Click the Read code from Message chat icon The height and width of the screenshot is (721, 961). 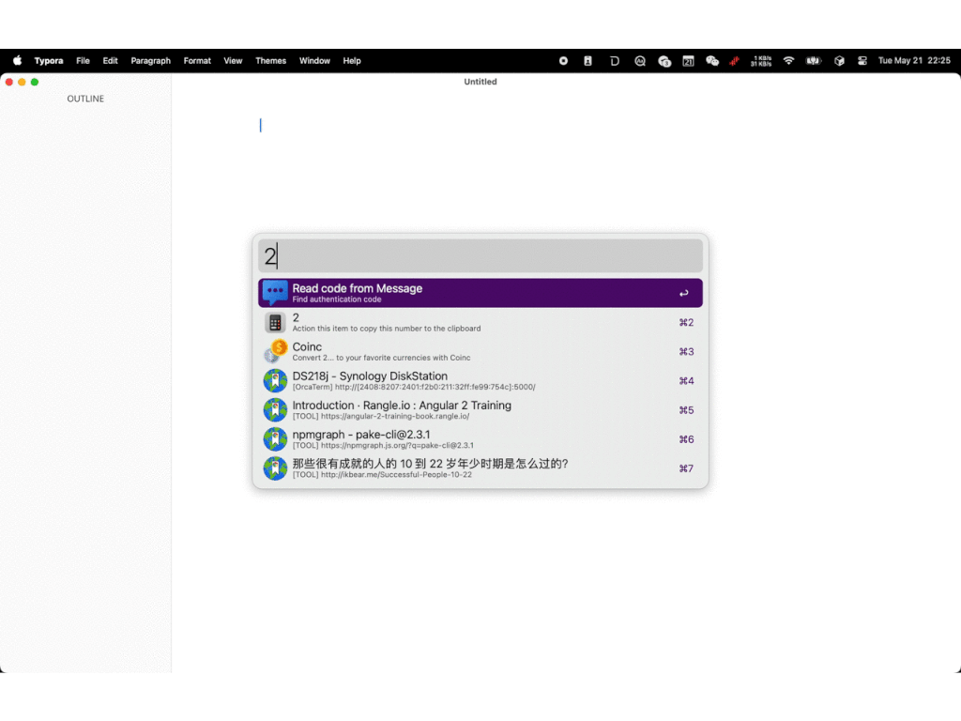(275, 293)
